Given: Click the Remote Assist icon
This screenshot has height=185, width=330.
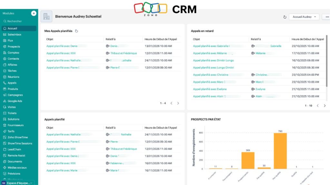Looking at the screenshot, I should 5,155.
